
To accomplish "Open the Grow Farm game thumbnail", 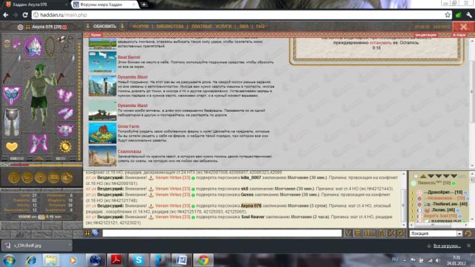I will (102, 133).
